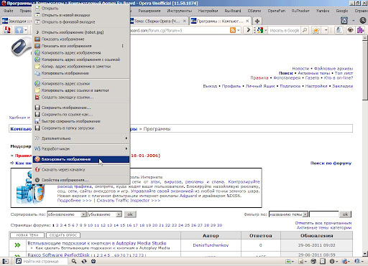Screen dimensions: 368x266
Task: Open the 'RuTracker' menu bar item
Action: click(x=300, y=11)
